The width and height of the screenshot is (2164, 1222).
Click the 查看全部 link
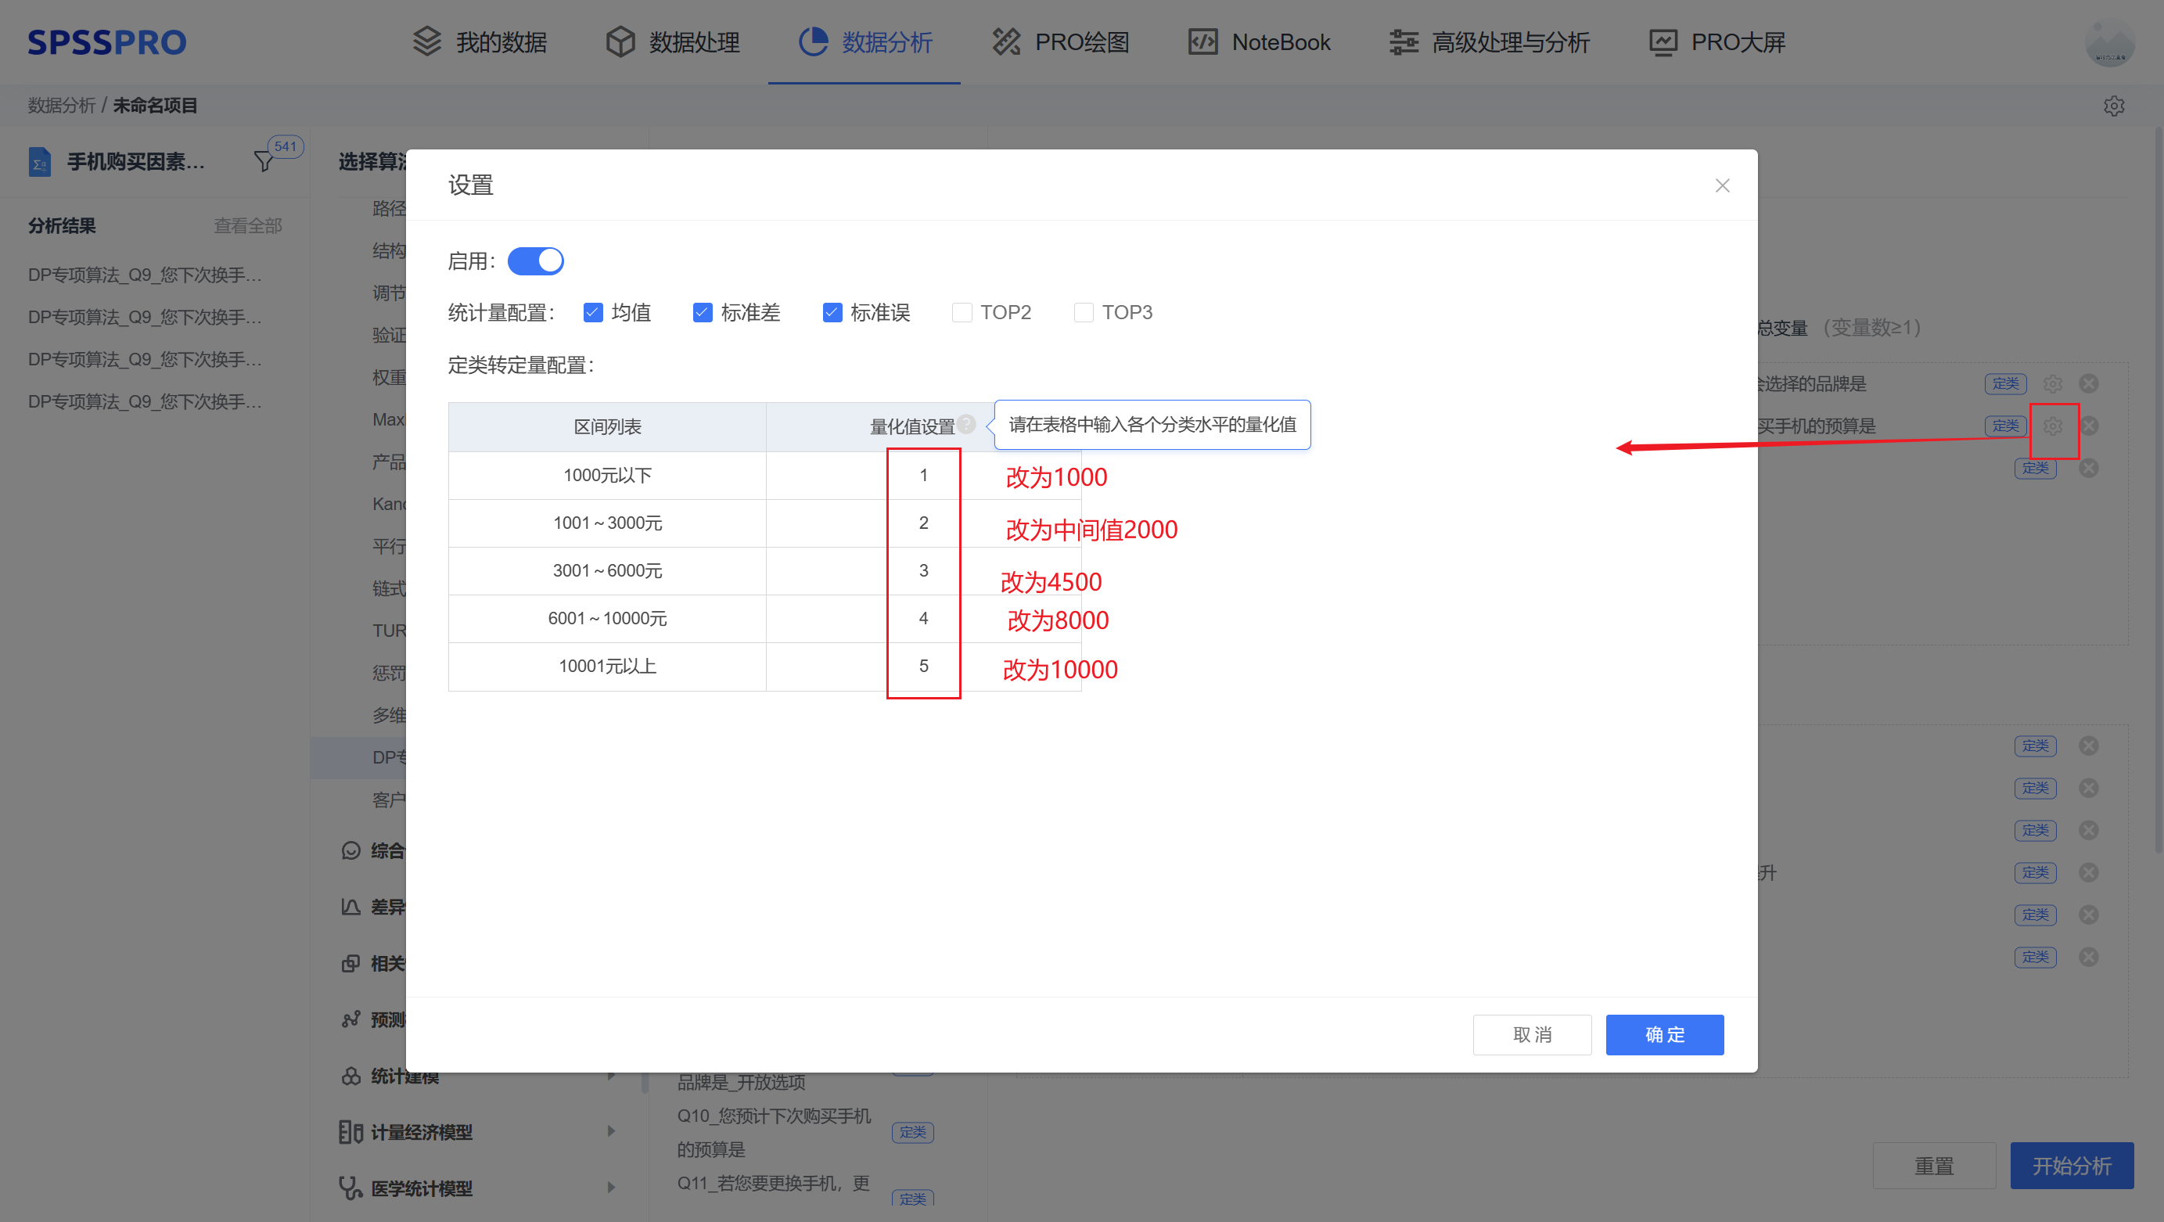pyautogui.click(x=248, y=225)
